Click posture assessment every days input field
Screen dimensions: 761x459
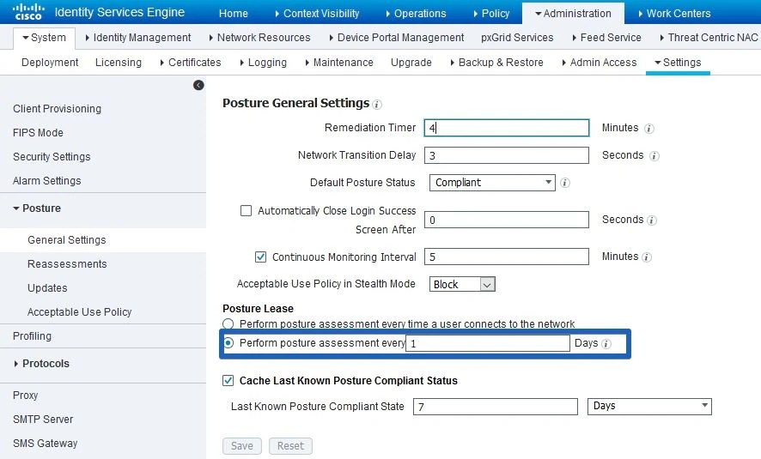click(x=488, y=344)
